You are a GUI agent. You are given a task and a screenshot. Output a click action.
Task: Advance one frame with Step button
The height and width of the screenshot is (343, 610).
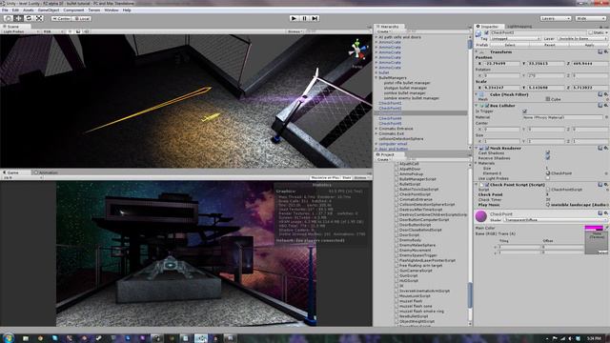pyautogui.click(x=315, y=18)
